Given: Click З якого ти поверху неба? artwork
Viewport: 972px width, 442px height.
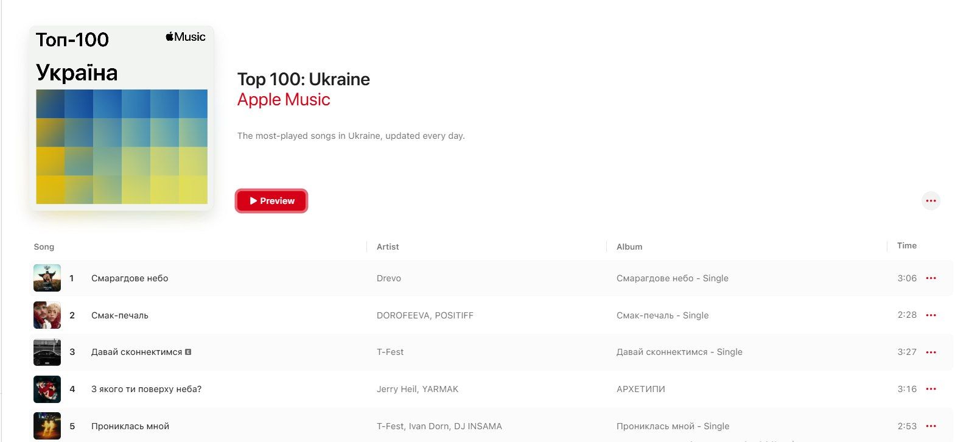Looking at the screenshot, I should (47, 389).
